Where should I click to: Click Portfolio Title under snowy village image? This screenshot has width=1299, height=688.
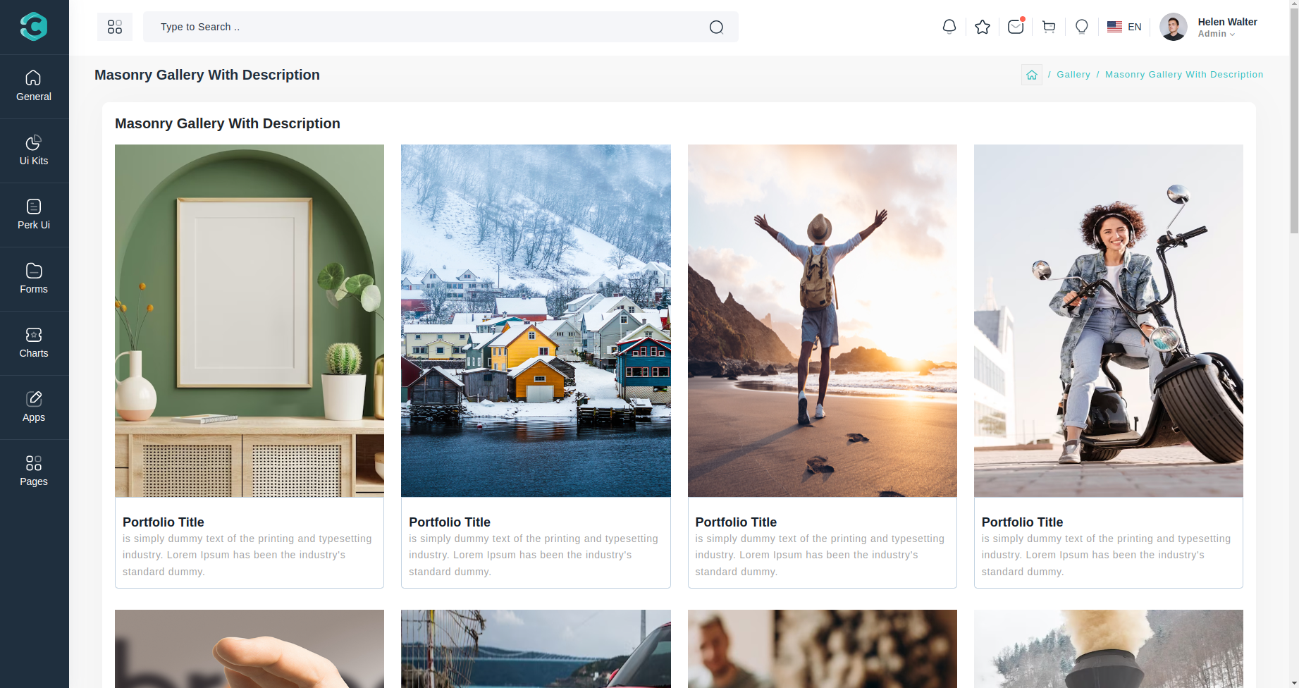tap(450, 522)
